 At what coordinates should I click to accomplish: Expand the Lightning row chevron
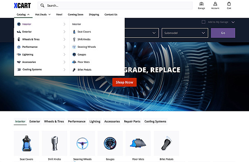[x=64, y=54]
